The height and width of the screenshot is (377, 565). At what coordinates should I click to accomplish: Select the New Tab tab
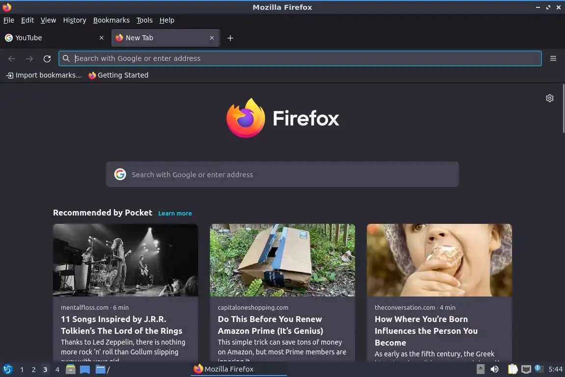165,38
